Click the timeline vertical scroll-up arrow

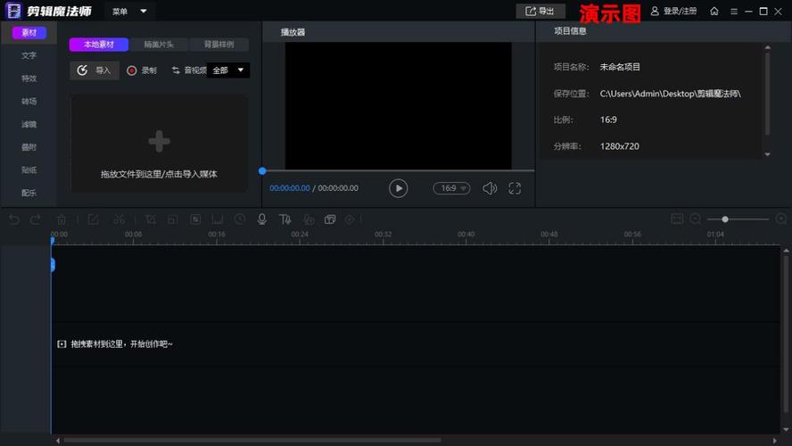(x=786, y=250)
